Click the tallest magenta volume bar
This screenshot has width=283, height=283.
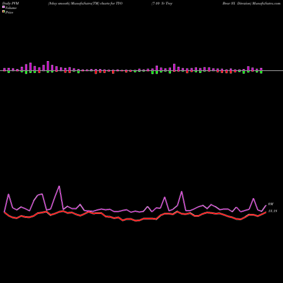click(48, 66)
